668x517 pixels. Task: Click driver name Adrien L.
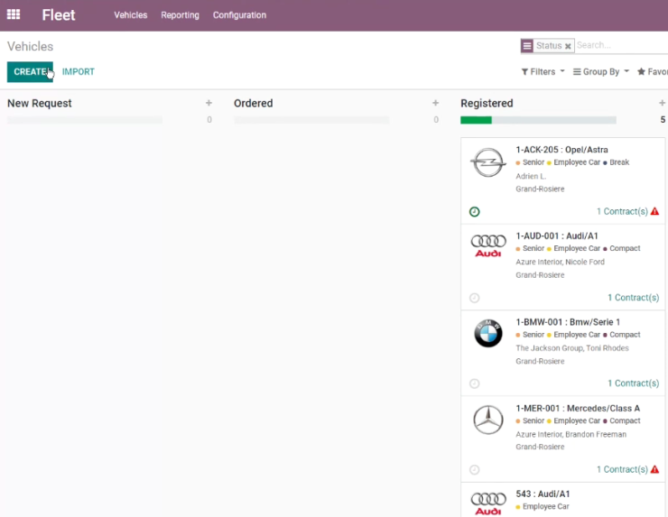[x=531, y=176]
